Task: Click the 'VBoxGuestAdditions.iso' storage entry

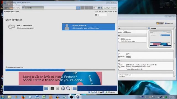Action: pyautogui.click(x=138, y=66)
